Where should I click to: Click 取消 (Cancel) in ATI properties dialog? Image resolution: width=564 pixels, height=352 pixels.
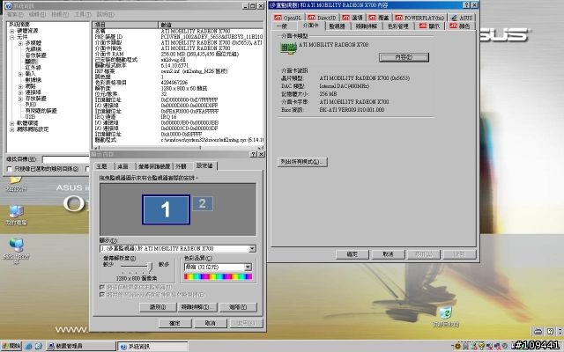(x=388, y=254)
